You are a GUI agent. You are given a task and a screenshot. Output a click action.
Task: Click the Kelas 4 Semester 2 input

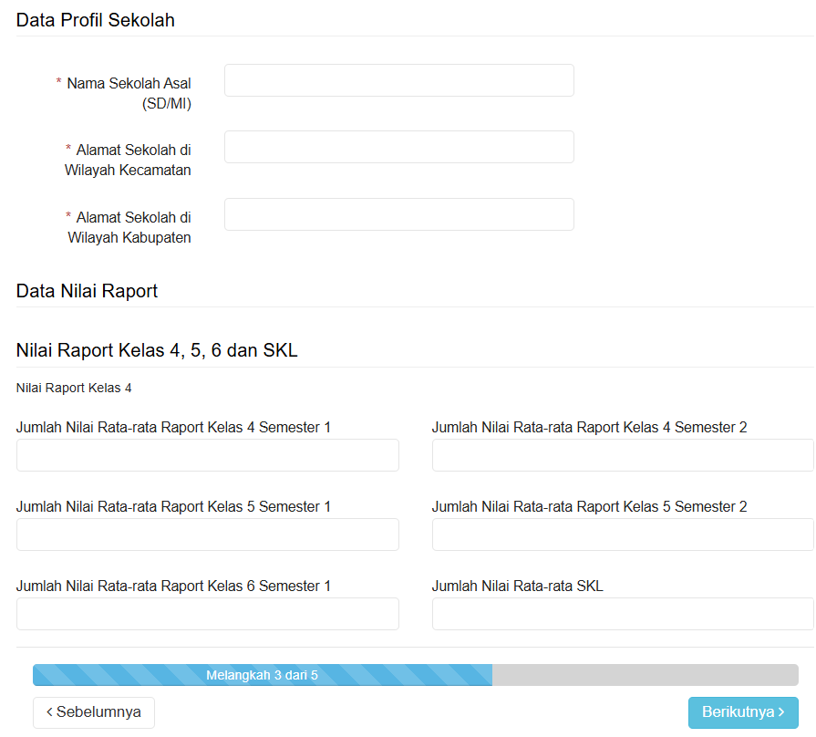click(x=623, y=455)
